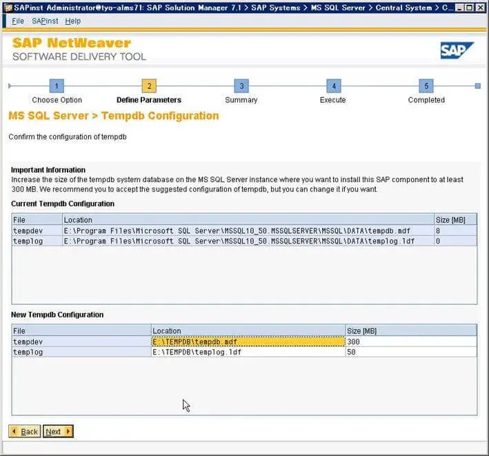
Task: Open the SAPinst menu
Action: 45,21
